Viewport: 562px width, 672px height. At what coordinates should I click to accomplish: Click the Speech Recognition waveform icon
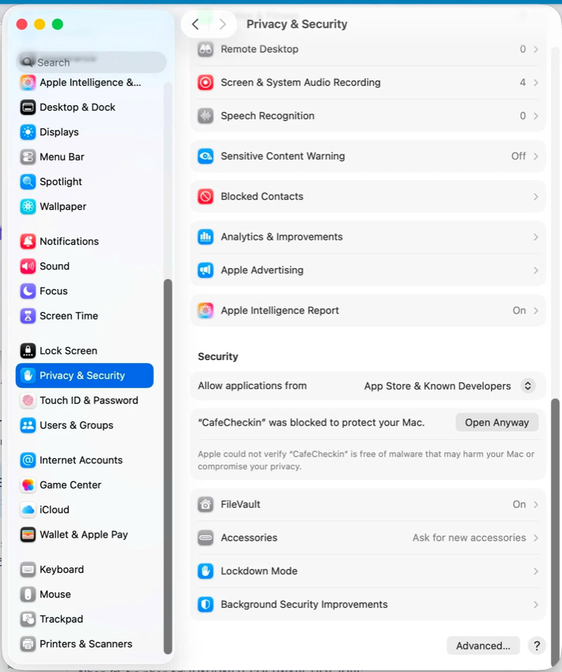pos(205,116)
